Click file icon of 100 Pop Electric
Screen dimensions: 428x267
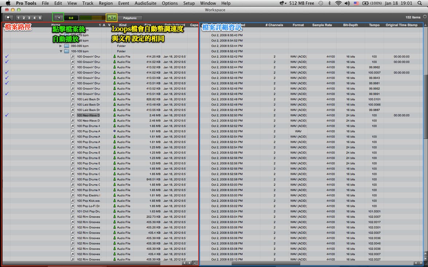tap(72, 195)
